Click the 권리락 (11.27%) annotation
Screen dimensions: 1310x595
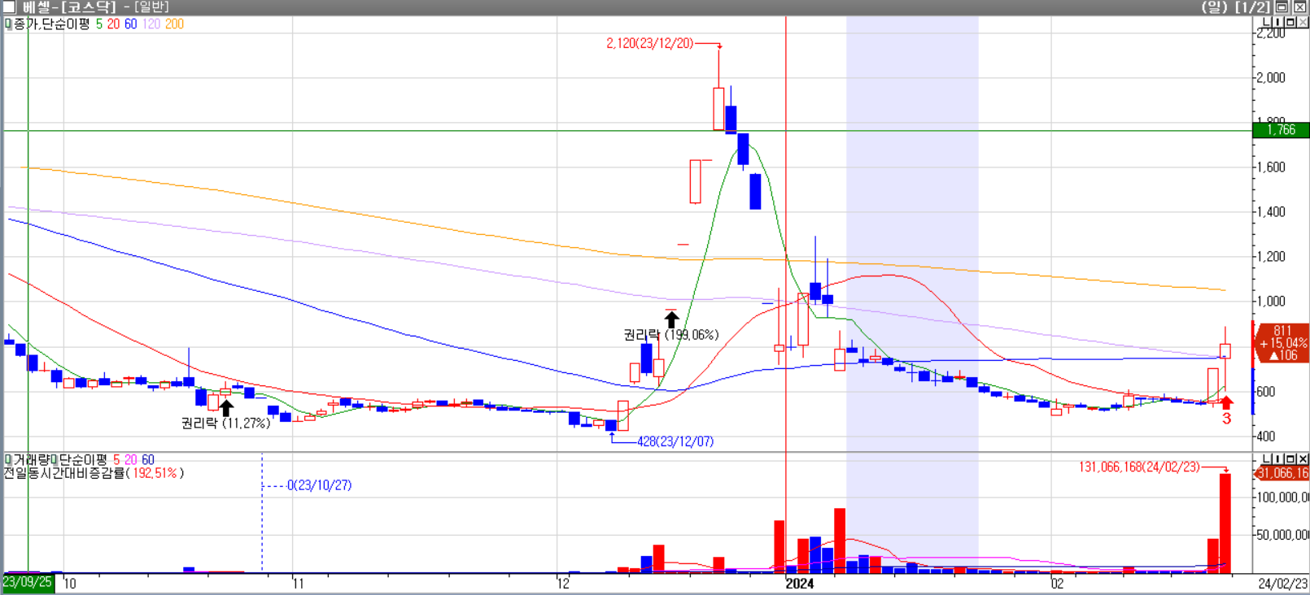pyautogui.click(x=225, y=423)
